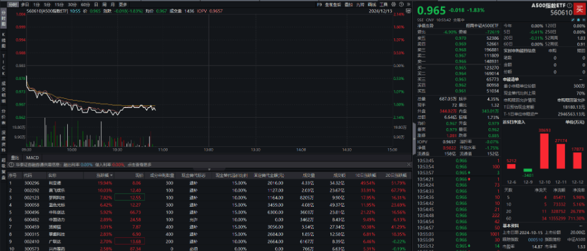
Task: Switch to the MACD indicator tab
Action: point(32,157)
